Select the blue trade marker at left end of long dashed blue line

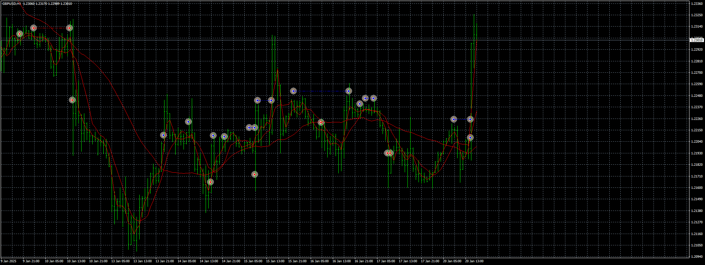(293, 91)
